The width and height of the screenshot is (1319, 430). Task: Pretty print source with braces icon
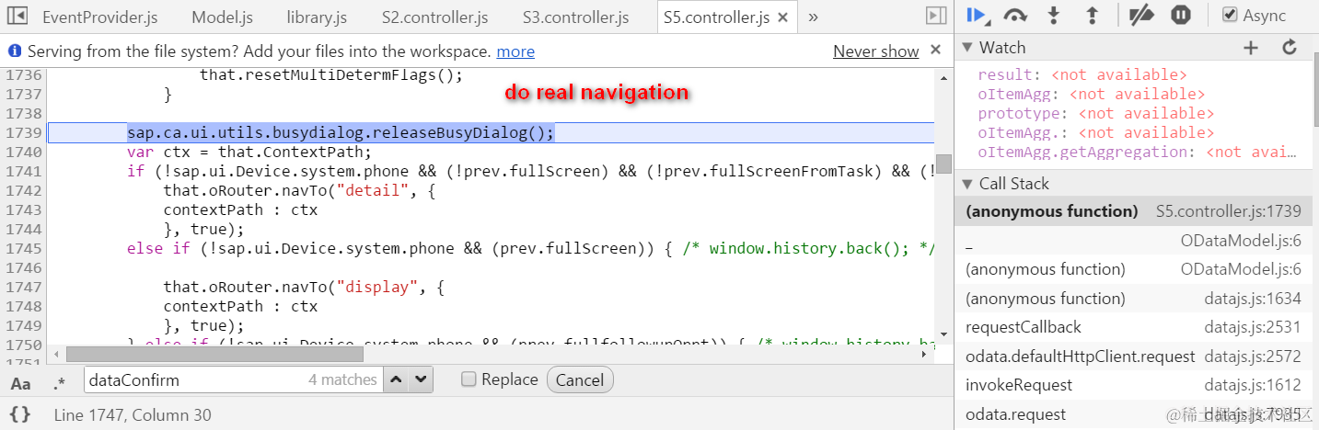19,414
